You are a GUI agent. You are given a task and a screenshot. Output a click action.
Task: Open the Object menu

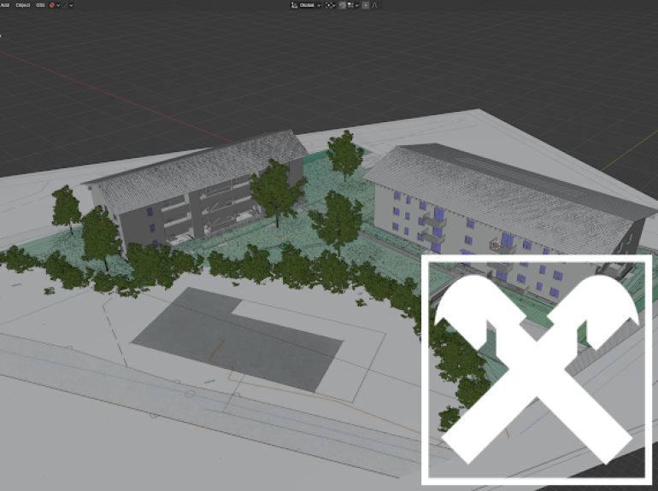coord(22,4)
